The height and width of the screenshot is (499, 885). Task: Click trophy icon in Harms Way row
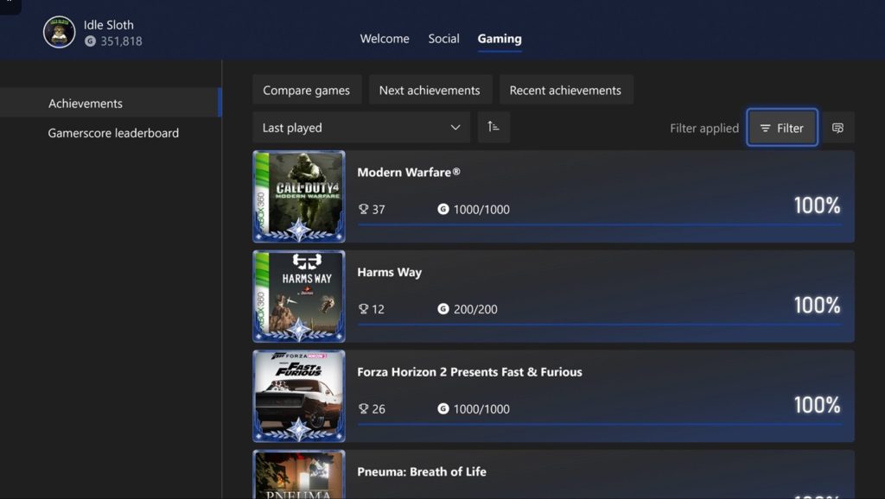tap(364, 309)
